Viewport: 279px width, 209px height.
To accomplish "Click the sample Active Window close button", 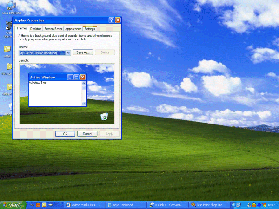I will point(83,77).
